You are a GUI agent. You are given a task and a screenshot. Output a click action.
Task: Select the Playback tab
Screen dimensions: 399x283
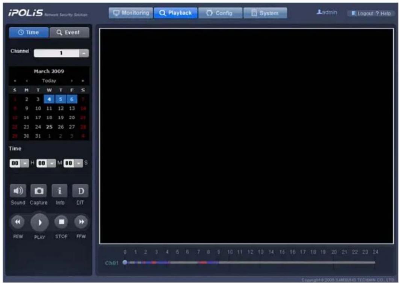pyautogui.click(x=175, y=13)
